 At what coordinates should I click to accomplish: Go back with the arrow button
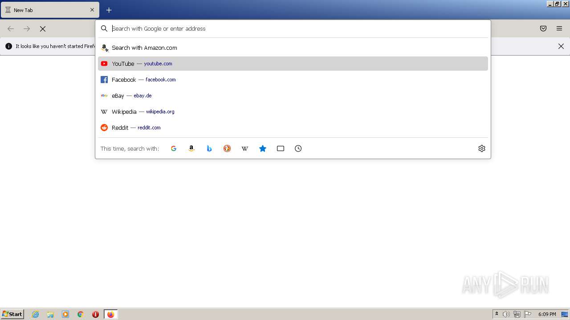(x=11, y=28)
